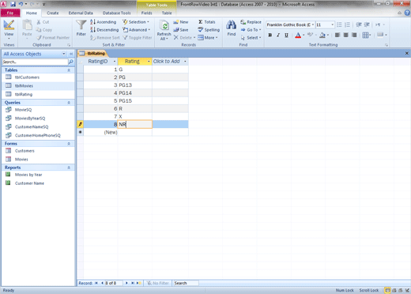Align text left

click(x=337, y=35)
